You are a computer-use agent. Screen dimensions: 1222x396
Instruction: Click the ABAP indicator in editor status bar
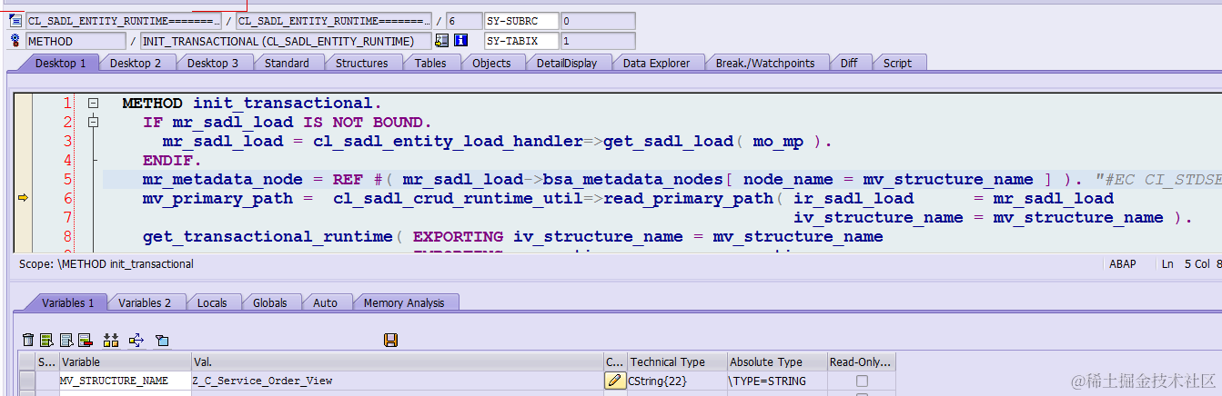click(1123, 264)
